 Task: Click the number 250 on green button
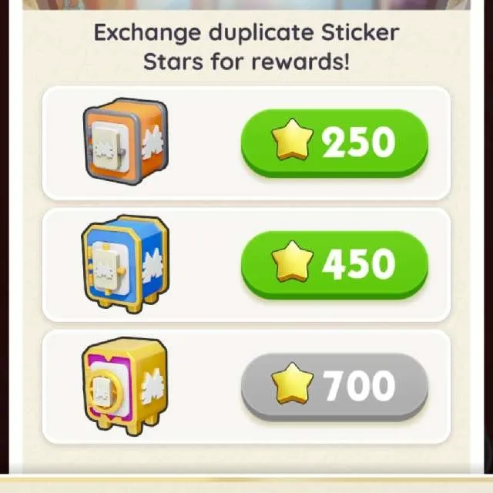[x=359, y=141]
